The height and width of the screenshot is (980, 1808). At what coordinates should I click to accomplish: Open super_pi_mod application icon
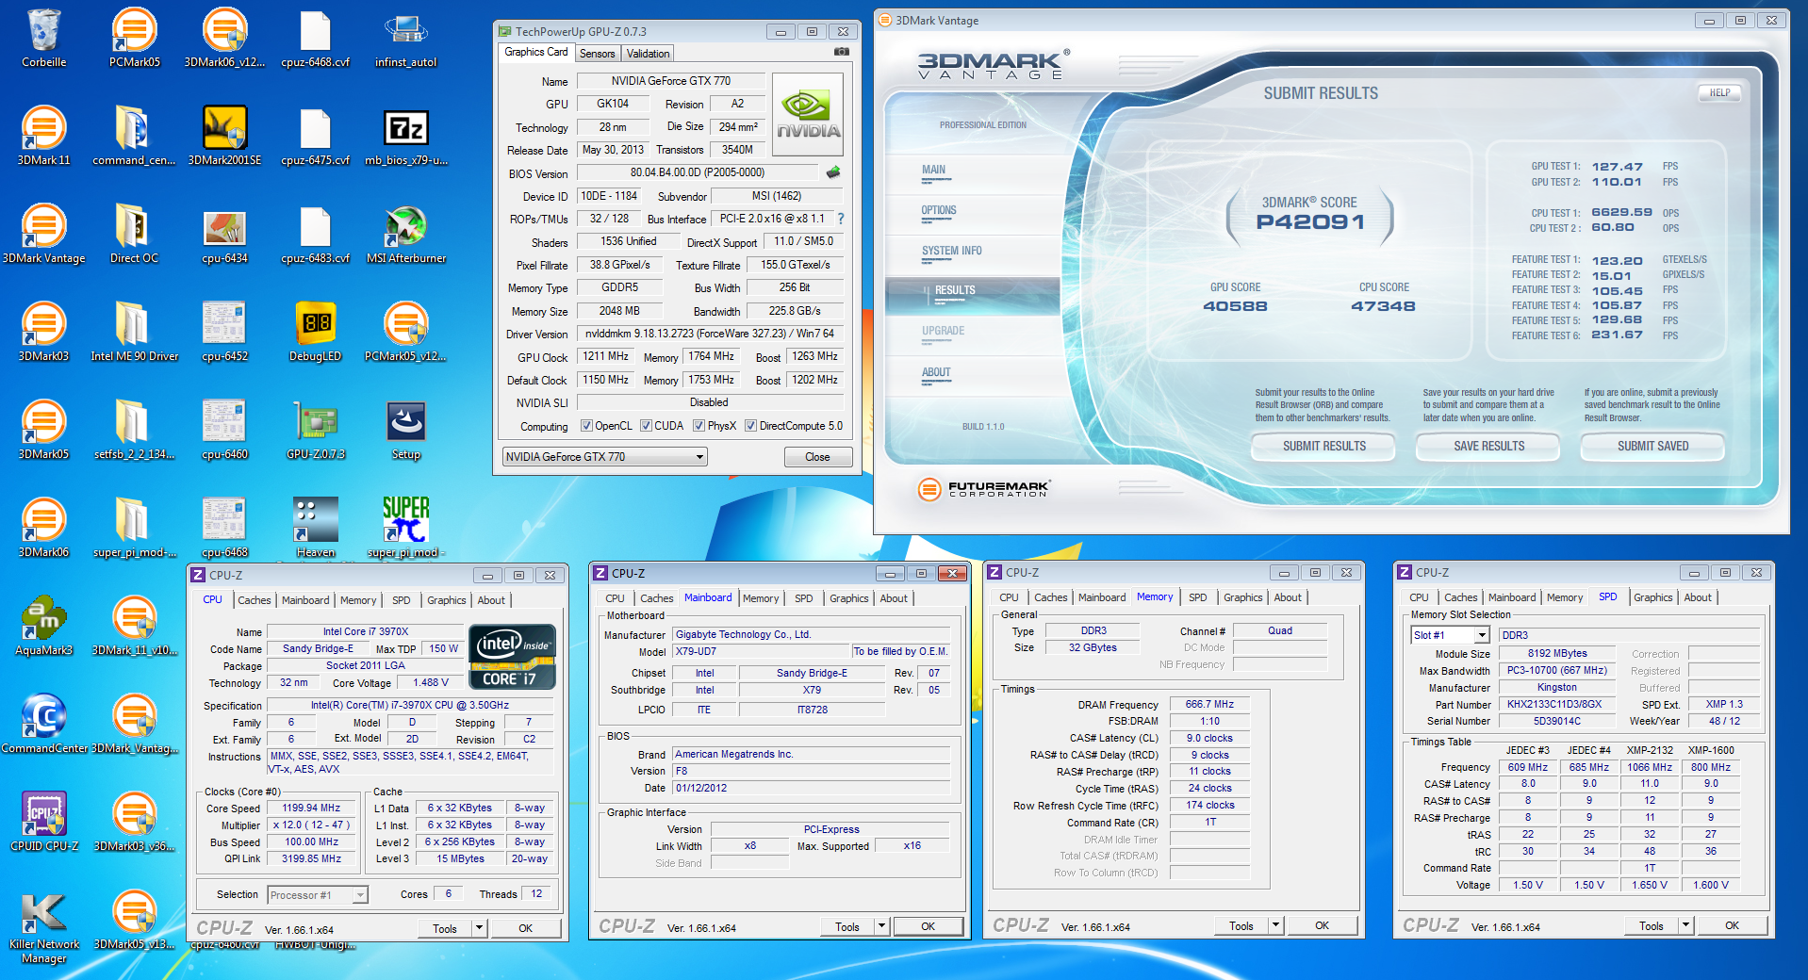pos(406,528)
